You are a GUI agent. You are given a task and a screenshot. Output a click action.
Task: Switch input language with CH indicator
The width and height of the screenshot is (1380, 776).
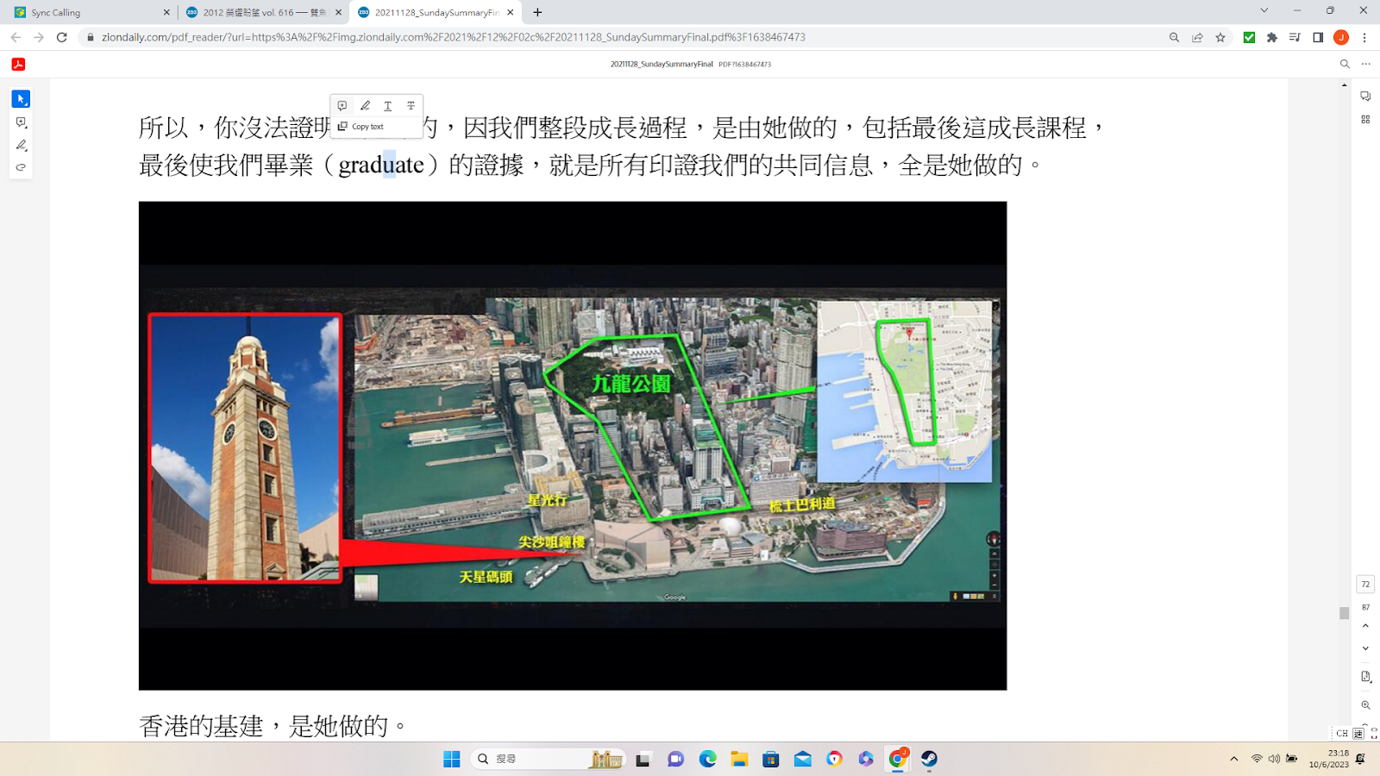click(x=1342, y=733)
